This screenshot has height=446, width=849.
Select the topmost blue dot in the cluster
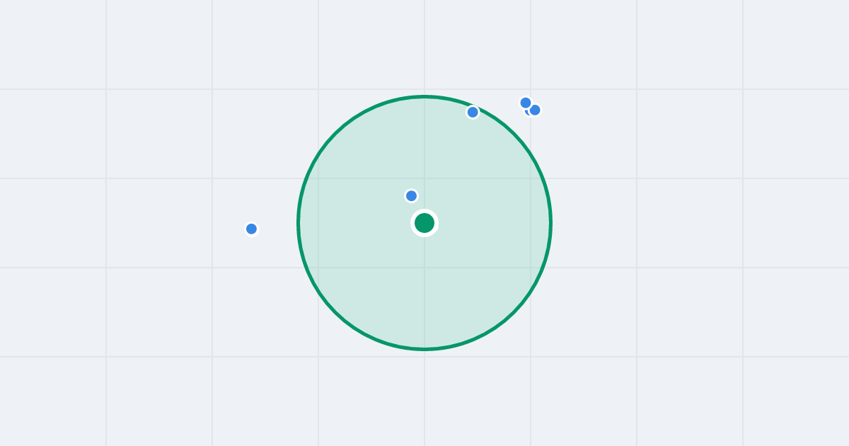(x=526, y=103)
